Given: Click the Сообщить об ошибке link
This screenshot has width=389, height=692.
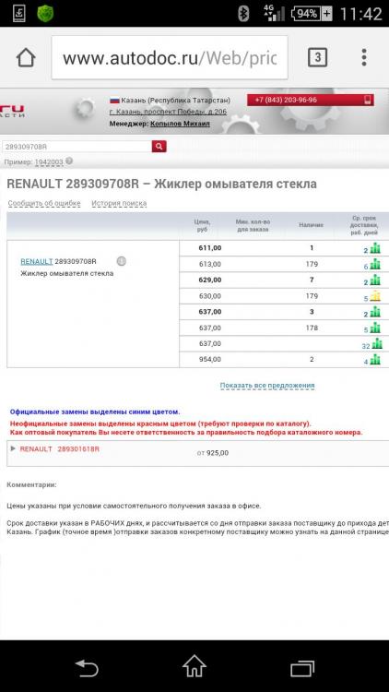Looking at the screenshot, I should [44, 204].
